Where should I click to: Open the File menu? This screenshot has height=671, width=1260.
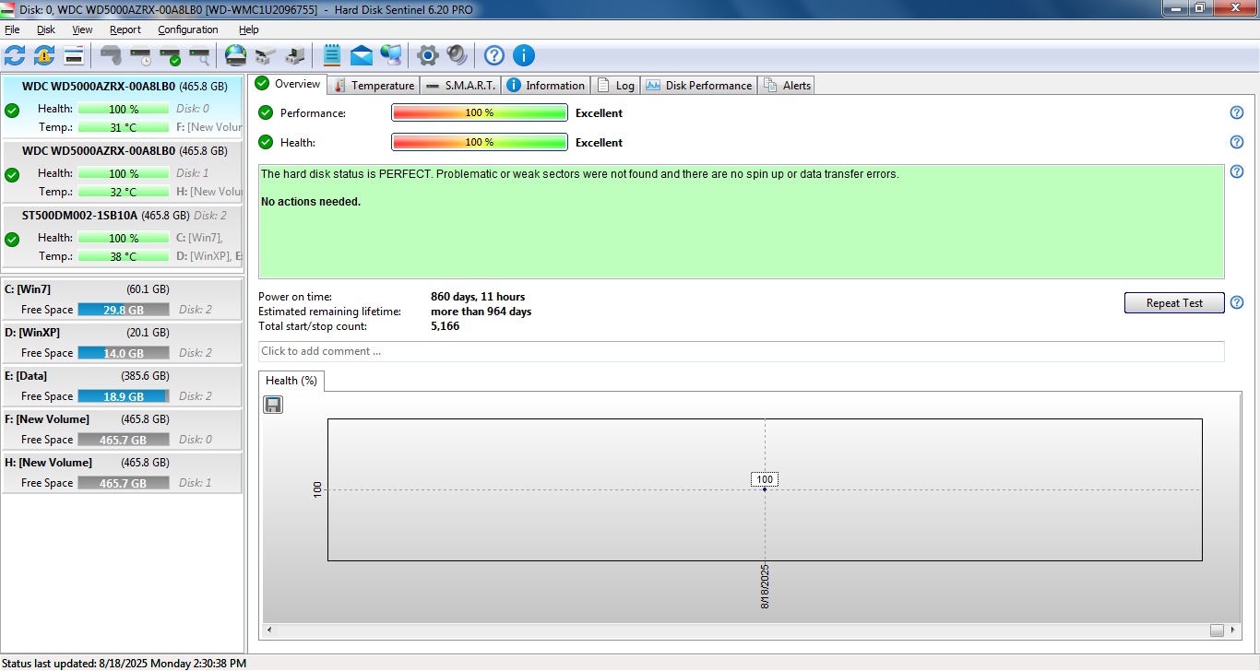click(x=12, y=29)
